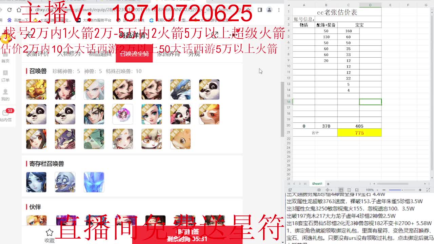Switch to 人物修为 tab
Viewport: 434px width, 244px height.
point(69,54)
